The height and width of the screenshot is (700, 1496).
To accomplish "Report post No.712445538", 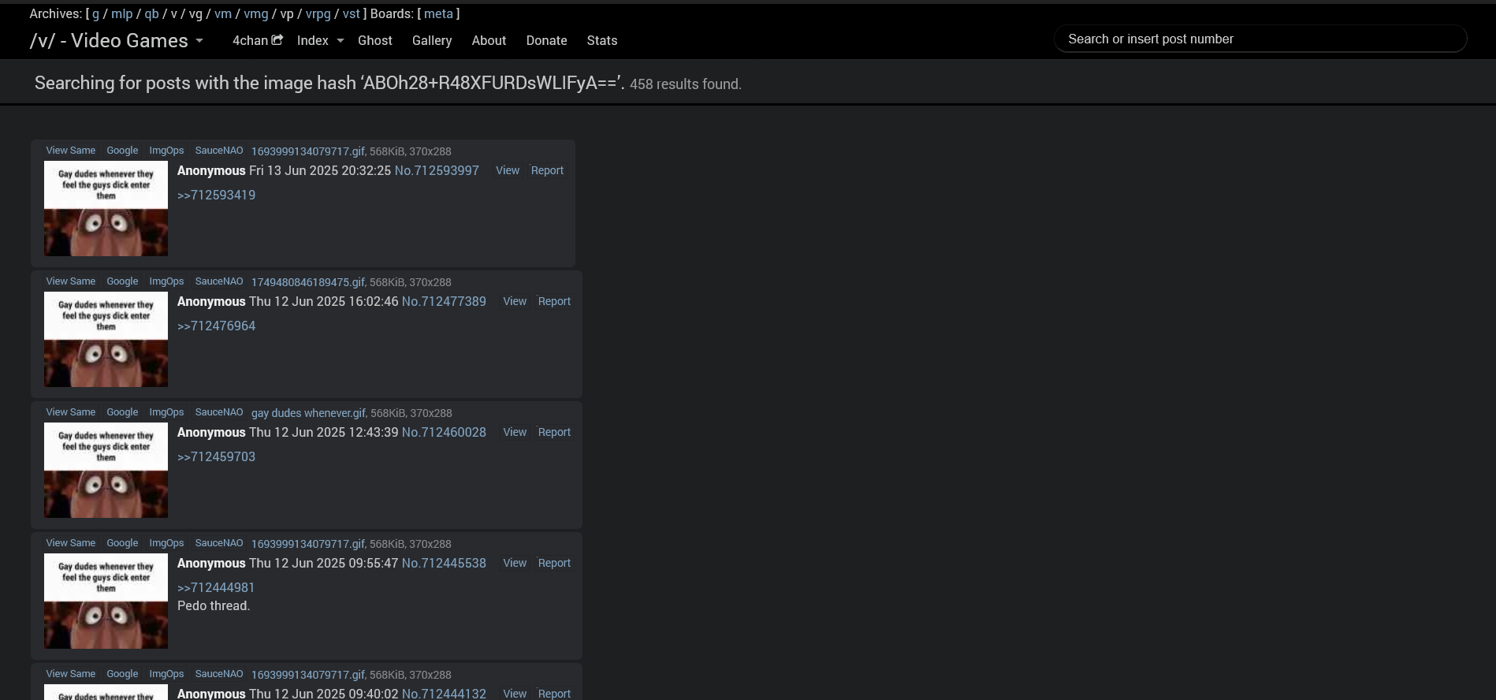I will click(x=554, y=563).
